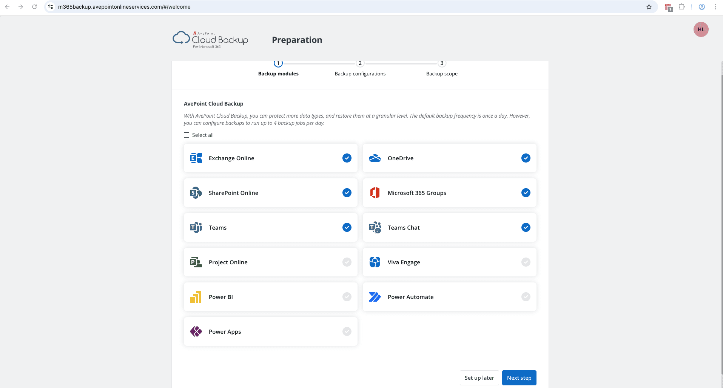Screen dimensions: 723x388
Task: Click the Viva Engage app icon
Action: pyautogui.click(x=375, y=262)
